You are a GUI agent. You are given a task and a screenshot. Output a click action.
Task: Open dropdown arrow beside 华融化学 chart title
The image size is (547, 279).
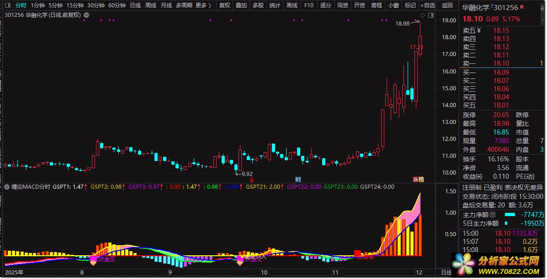(x=86, y=15)
